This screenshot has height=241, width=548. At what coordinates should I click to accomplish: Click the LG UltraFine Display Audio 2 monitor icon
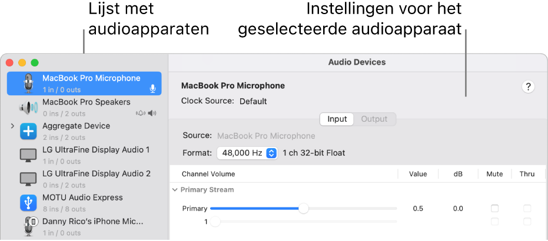(28, 179)
